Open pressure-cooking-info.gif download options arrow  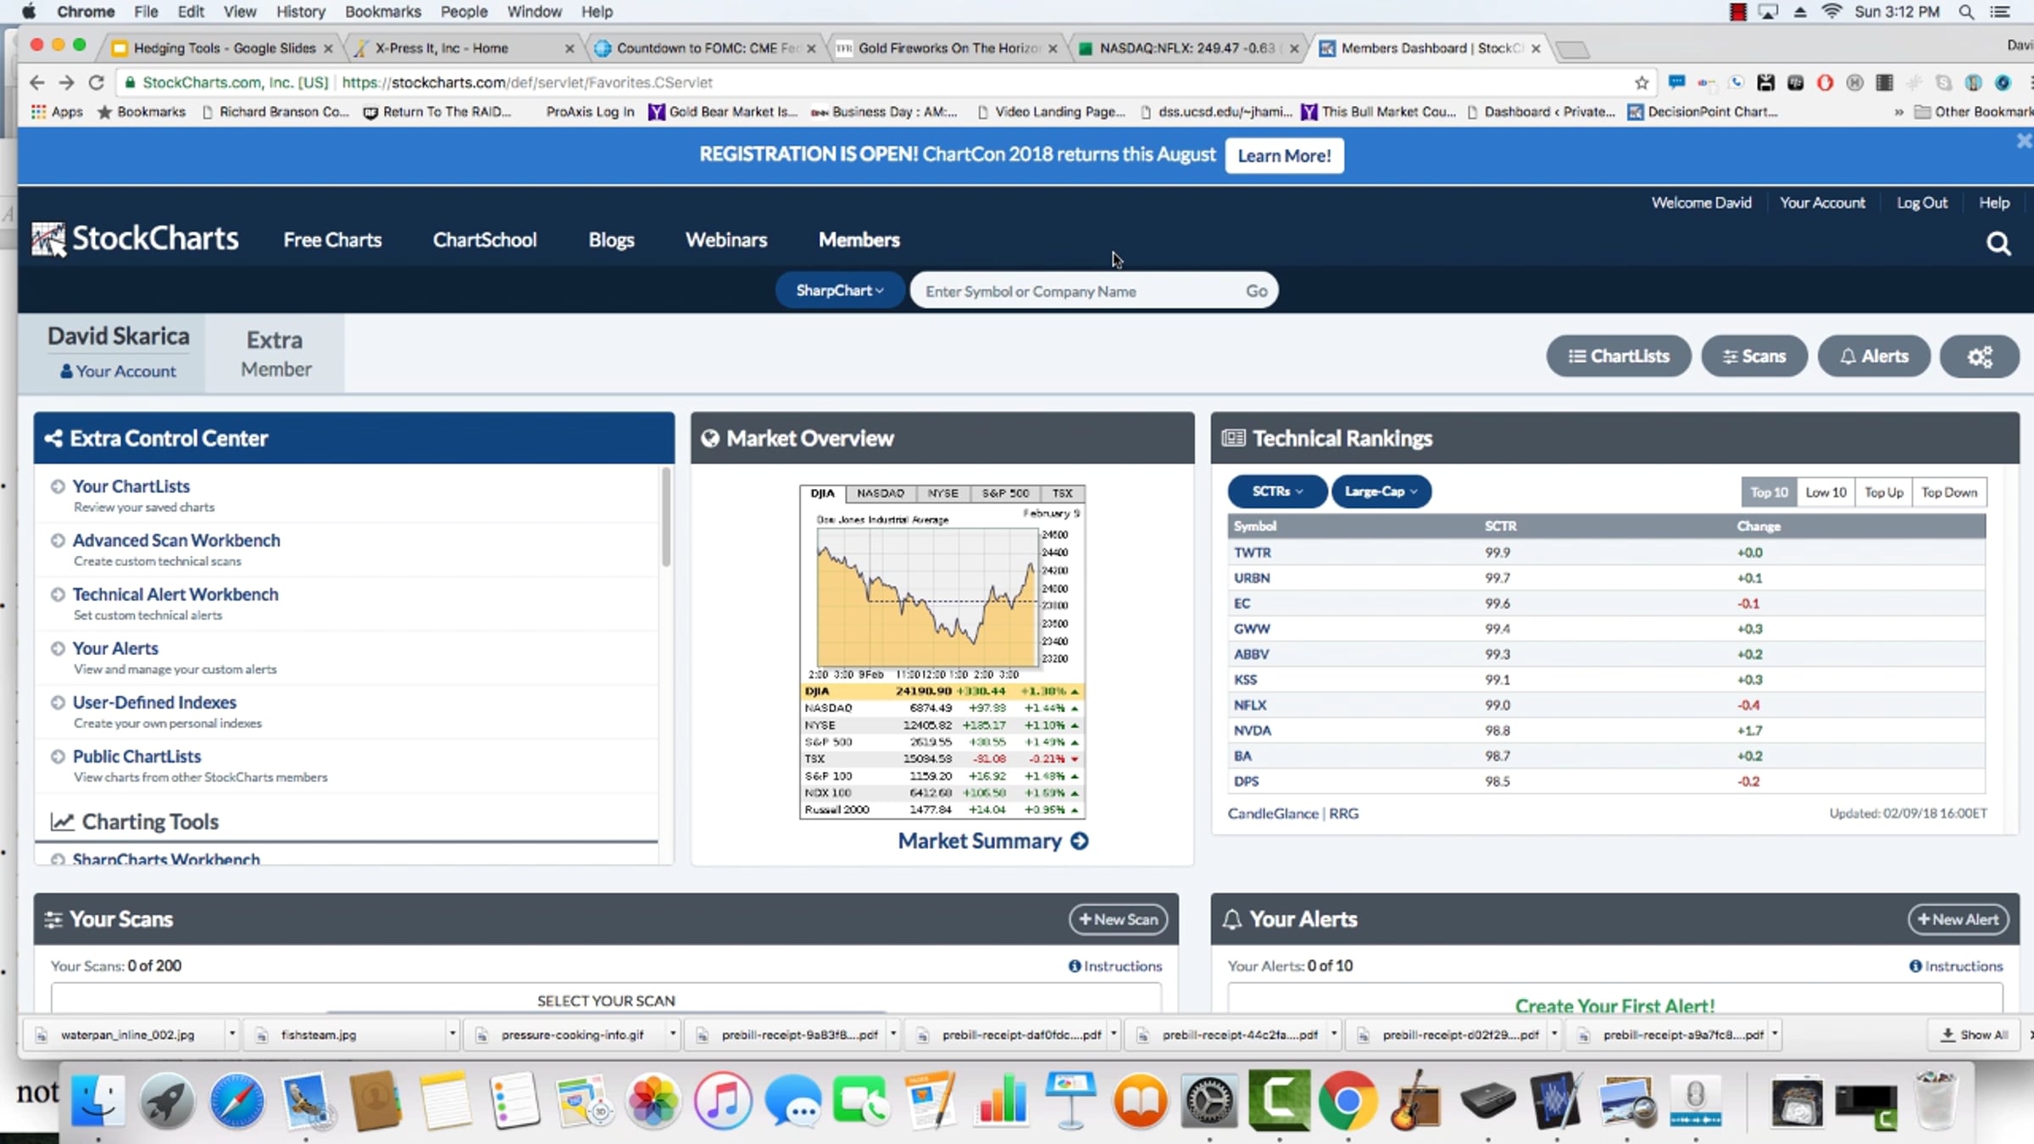click(x=673, y=1034)
